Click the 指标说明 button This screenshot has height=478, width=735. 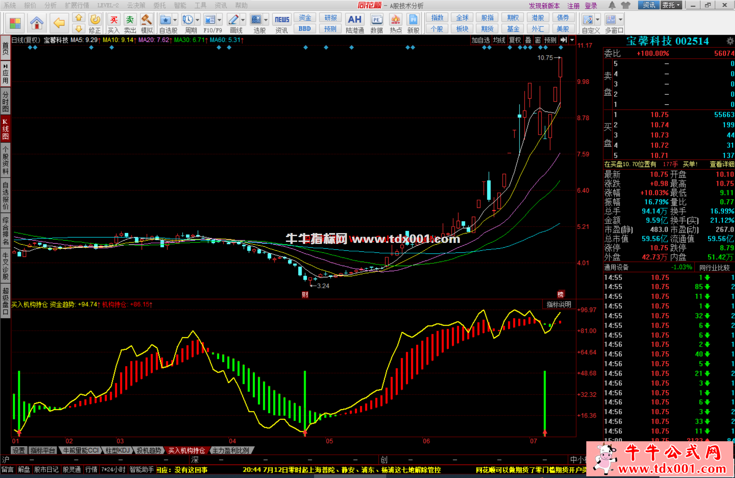559,304
